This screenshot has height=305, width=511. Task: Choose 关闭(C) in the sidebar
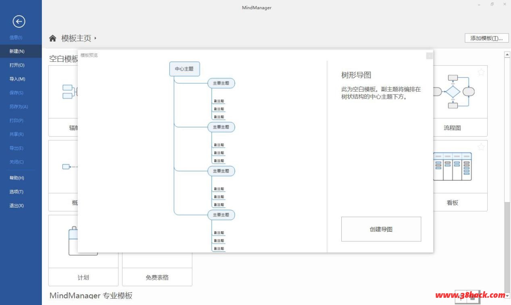pyautogui.click(x=21, y=162)
